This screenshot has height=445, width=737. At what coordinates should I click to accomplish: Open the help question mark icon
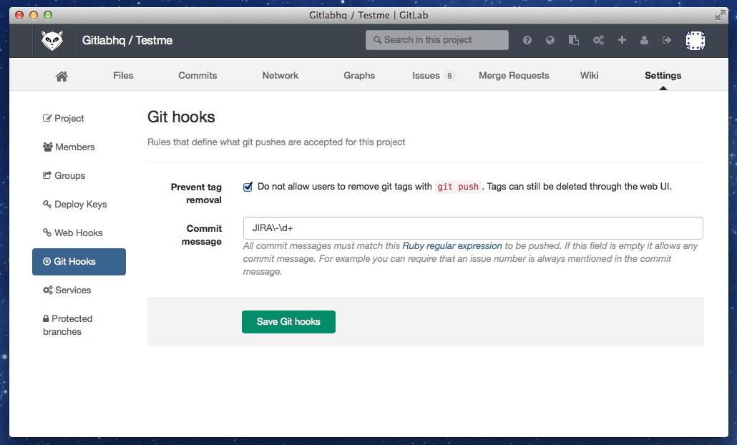click(527, 40)
